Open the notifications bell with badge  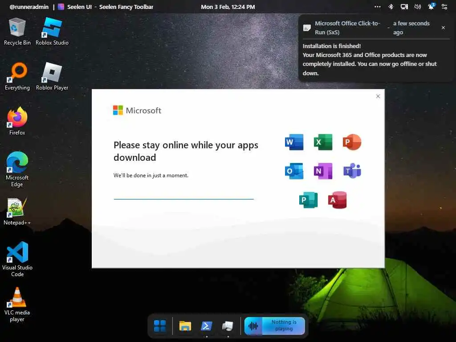click(431, 6)
